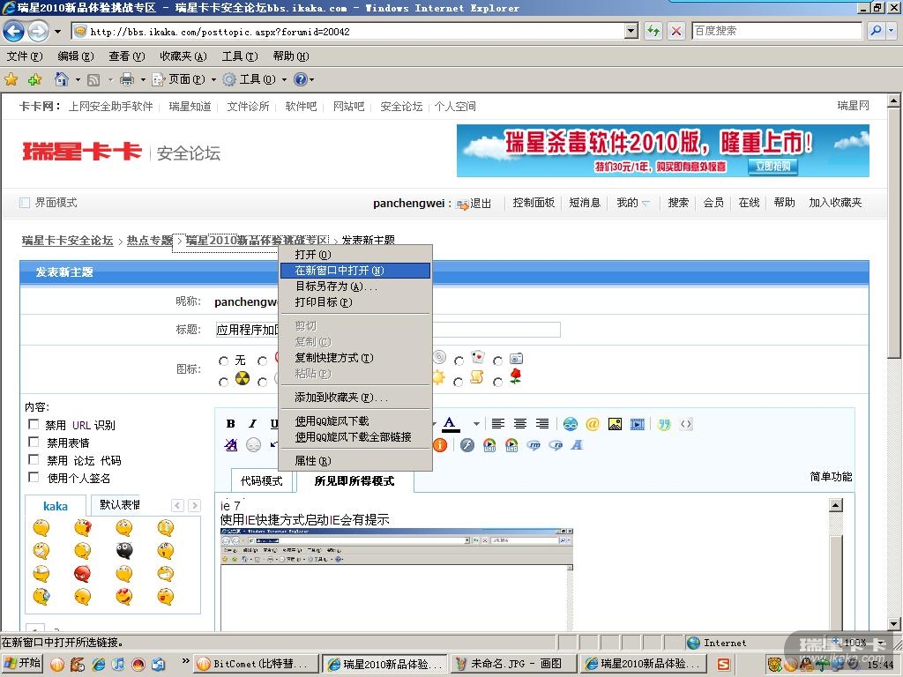
Task: Choose 打开(O) in context menu
Action: coord(354,255)
